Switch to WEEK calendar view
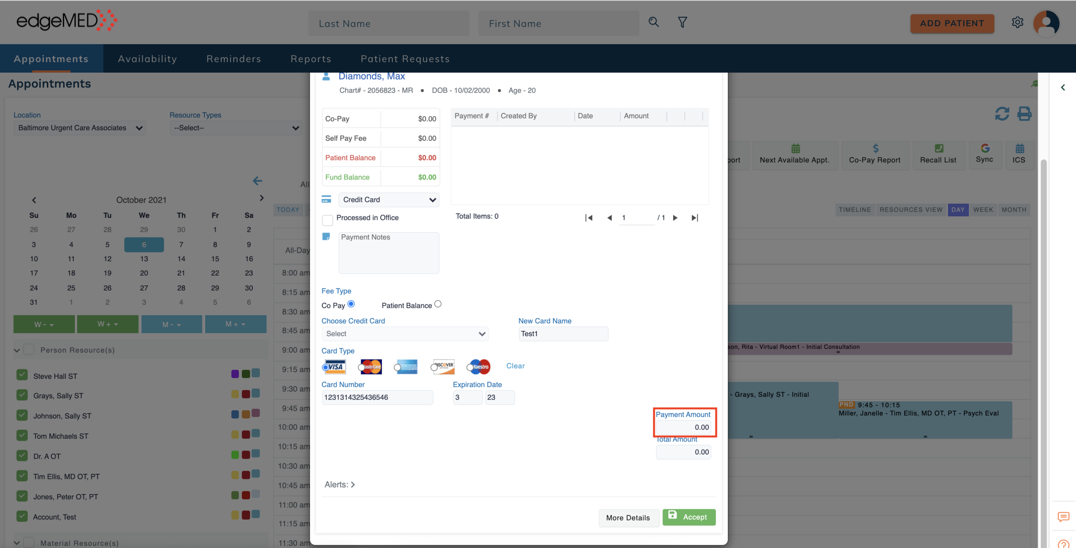The height and width of the screenshot is (548, 1076). pyautogui.click(x=983, y=210)
